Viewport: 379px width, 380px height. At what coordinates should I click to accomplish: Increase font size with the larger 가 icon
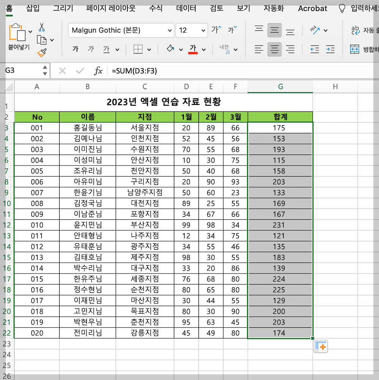click(x=216, y=30)
